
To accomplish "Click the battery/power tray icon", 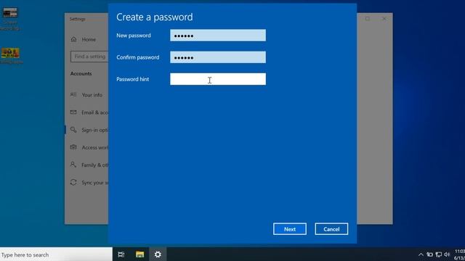I will click(429, 254).
